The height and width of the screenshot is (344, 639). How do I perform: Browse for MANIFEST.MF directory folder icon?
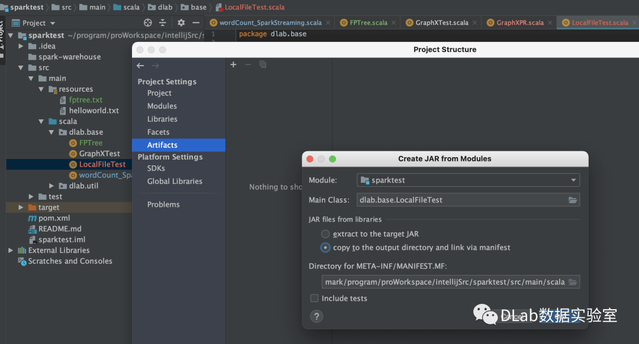572,282
